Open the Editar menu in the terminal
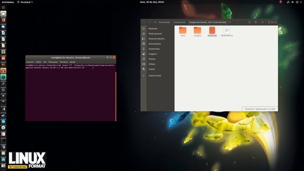 tap(38, 62)
